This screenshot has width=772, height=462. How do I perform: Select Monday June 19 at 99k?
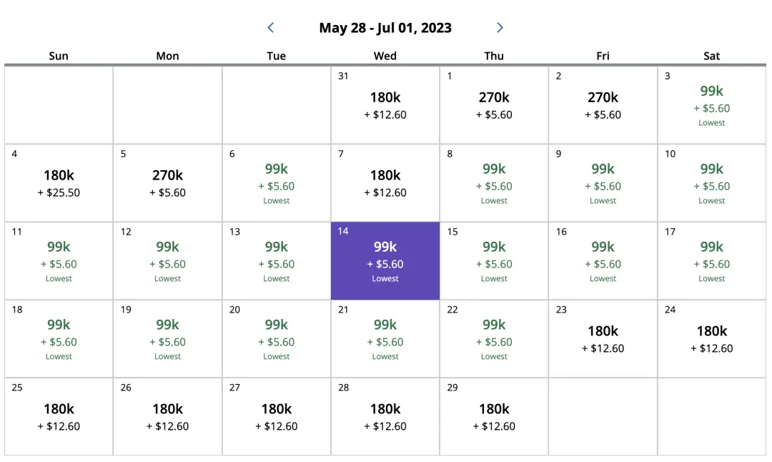[x=167, y=339]
